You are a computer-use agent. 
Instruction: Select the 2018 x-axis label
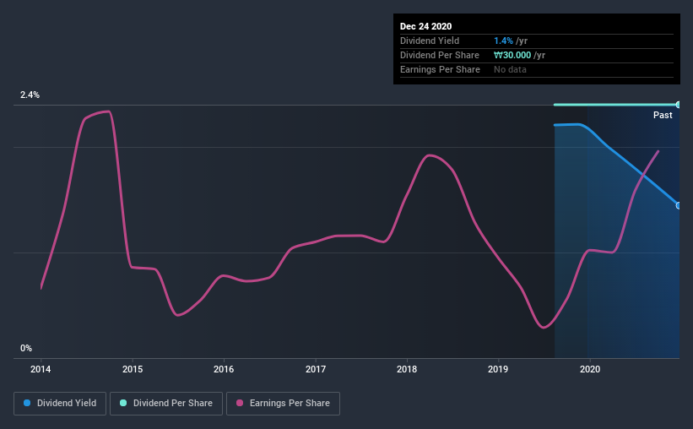pyautogui.click(x=407, y=369)
